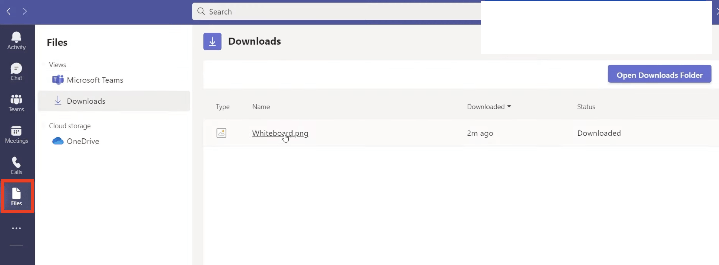Focus the Search input field
This screenshot has width=719, height=265.
point(336,11)
